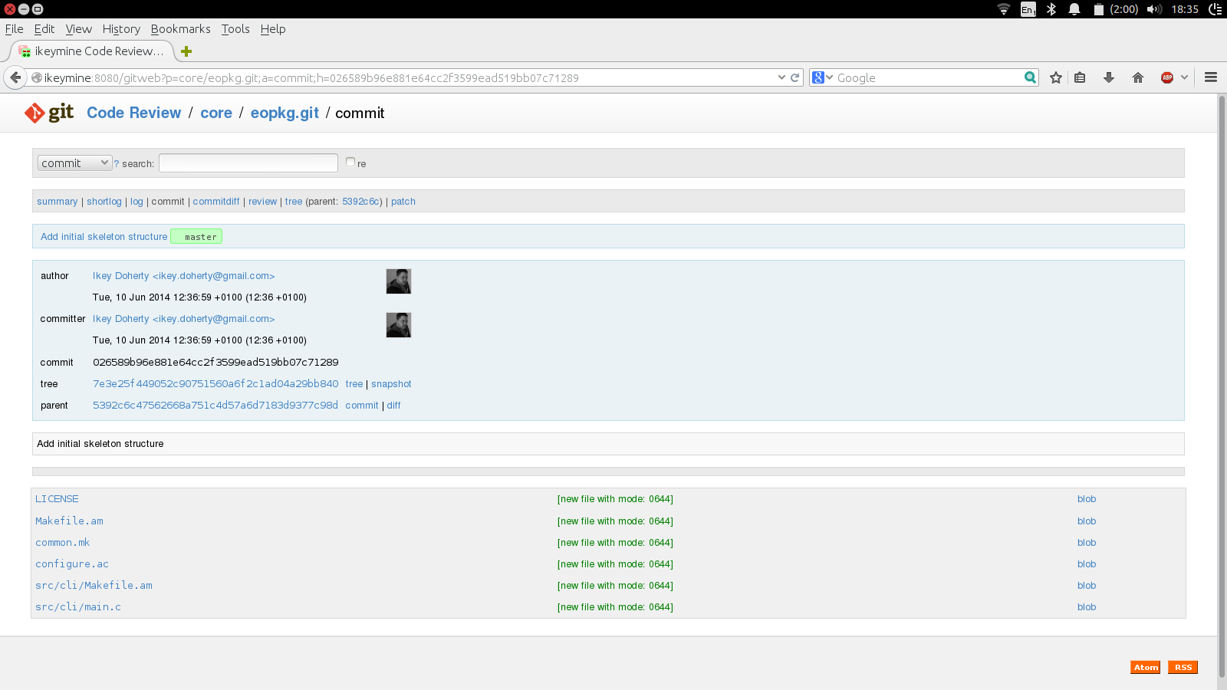Image resolution: width=1227 pixels, height=690 pixels.
Task: Click the Adblock Plus ABP icon
Action: [1167, 77]
